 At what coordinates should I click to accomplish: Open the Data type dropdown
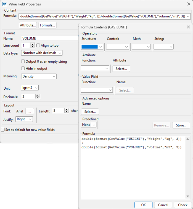(x=42, y=53)
